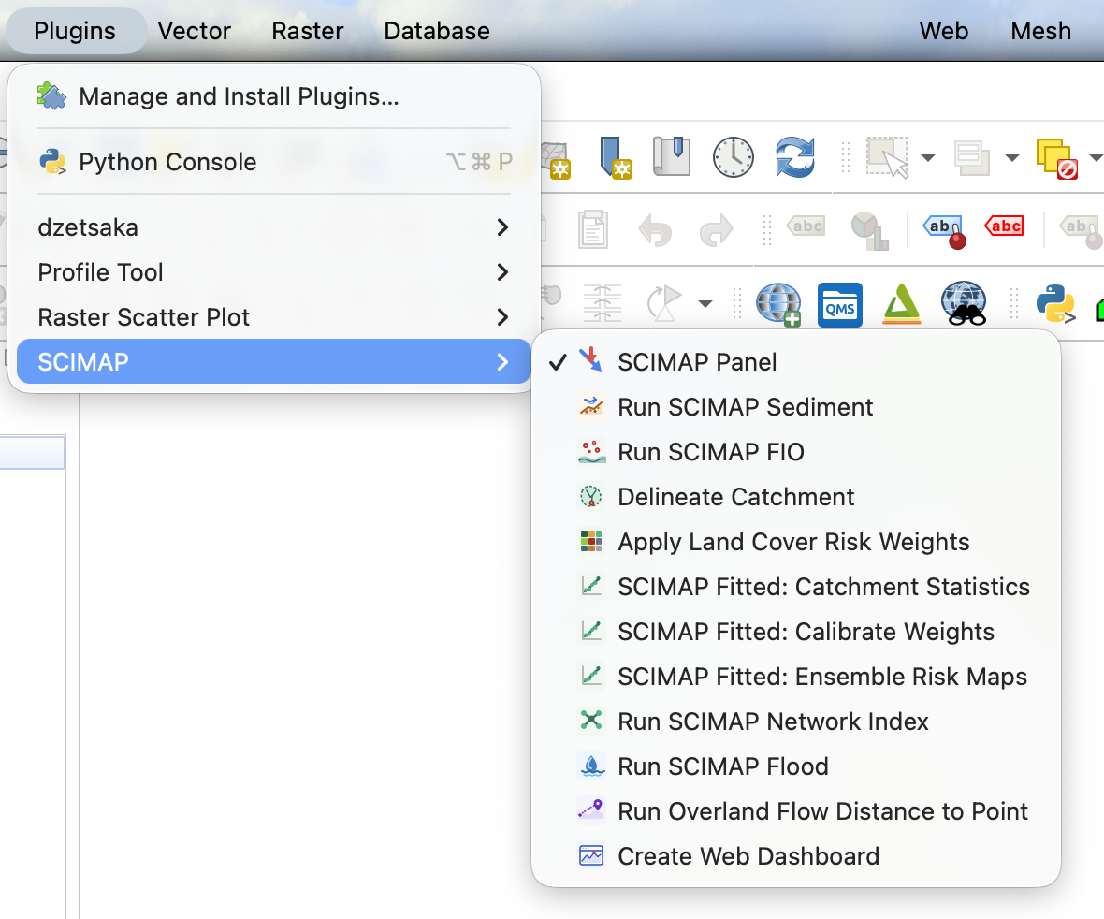Image resolution: width=1104 pixels, height=919 pixels.
Task: Click the Calibrate Weights chart icon
Action: click(x=591, y=630)
